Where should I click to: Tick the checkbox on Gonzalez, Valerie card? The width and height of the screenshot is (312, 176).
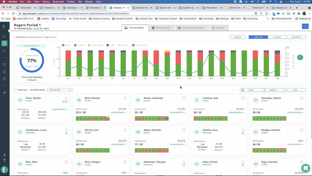tap(302, 98)
